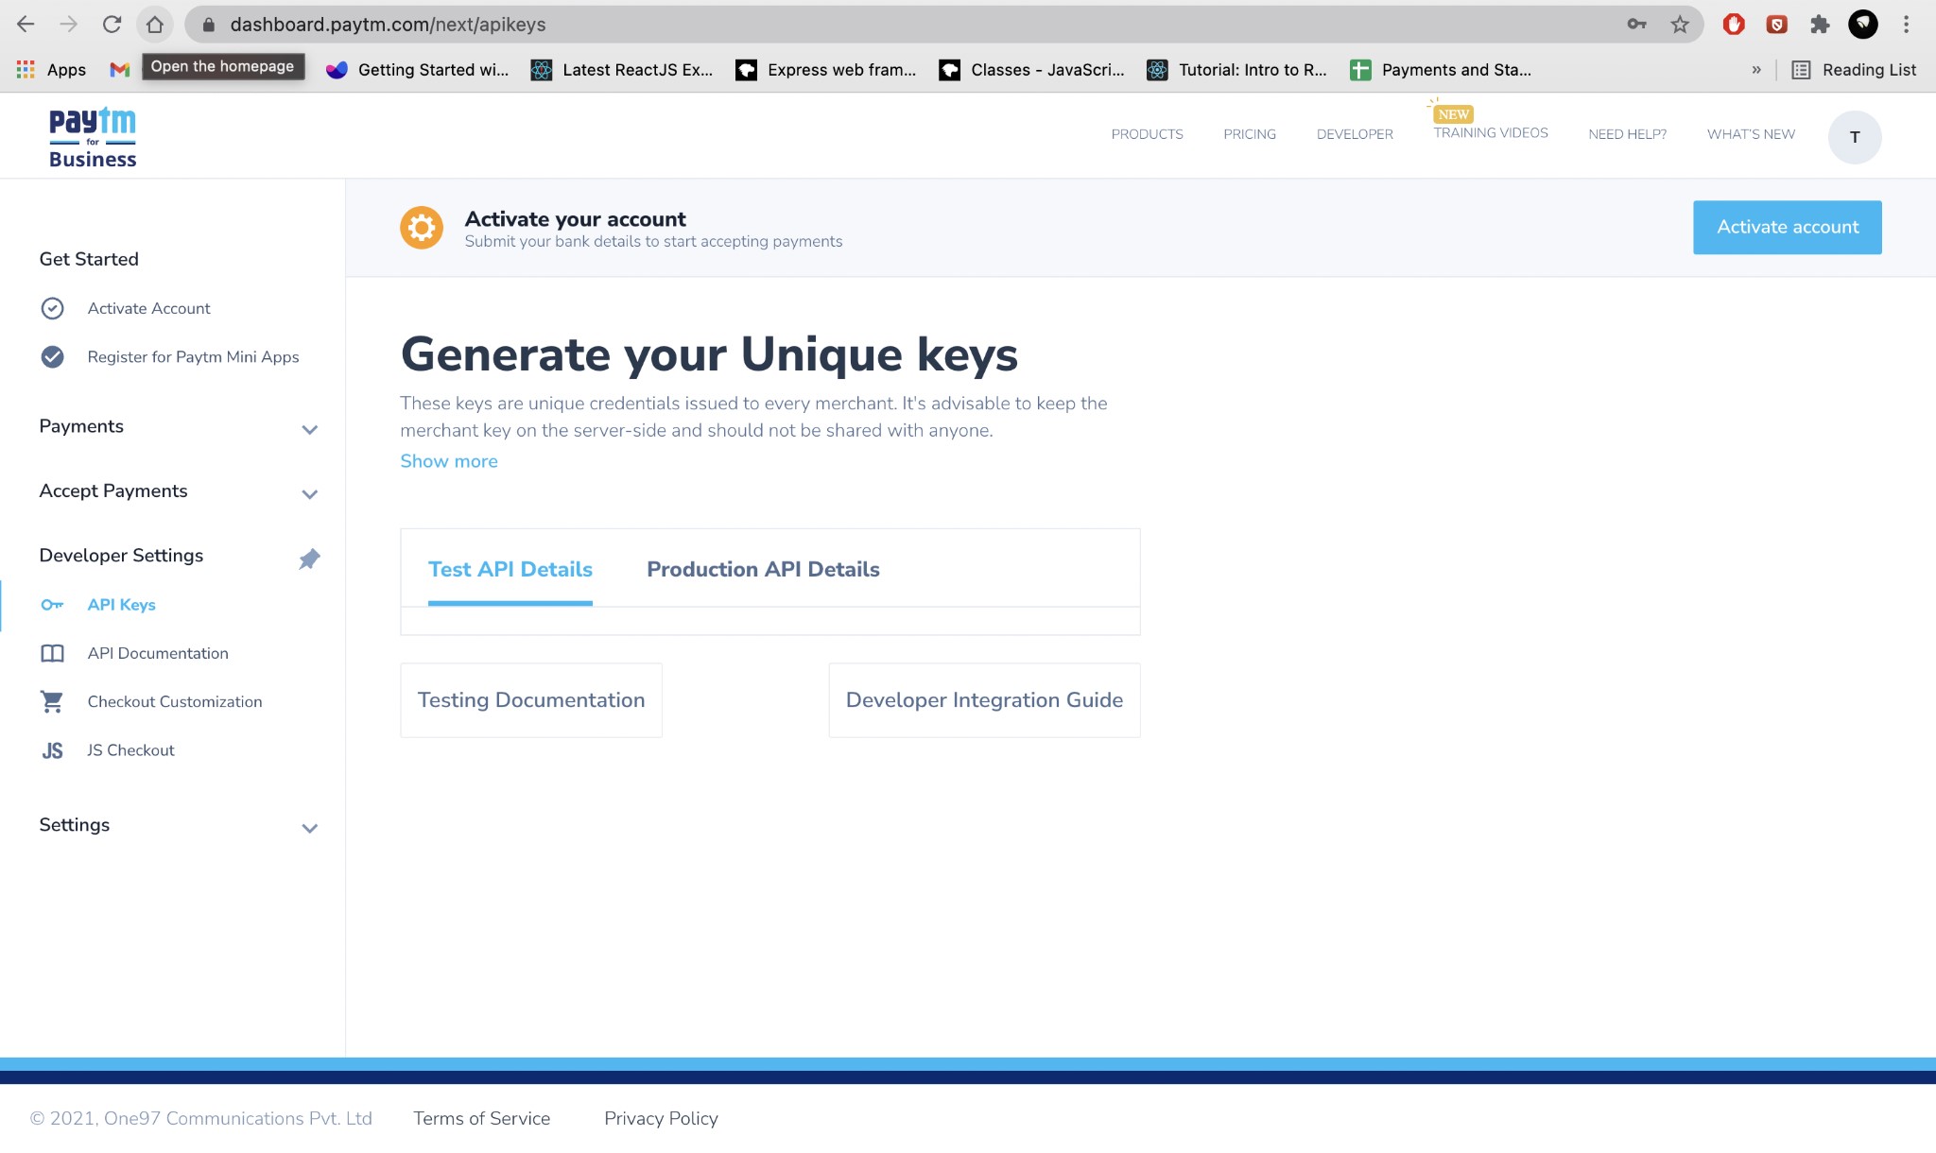Open Terms of Service footer link
This screenshot has width=1936, height=1153.
[x=481, y=1119]
